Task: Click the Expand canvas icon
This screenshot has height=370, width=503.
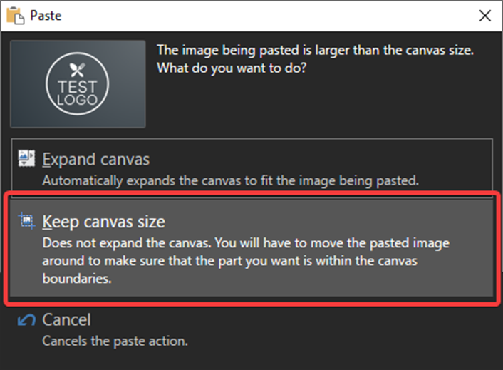Action: 26,158
